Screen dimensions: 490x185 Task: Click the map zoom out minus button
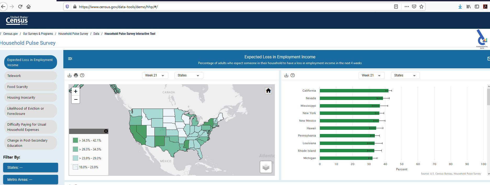tap(76, 99)
